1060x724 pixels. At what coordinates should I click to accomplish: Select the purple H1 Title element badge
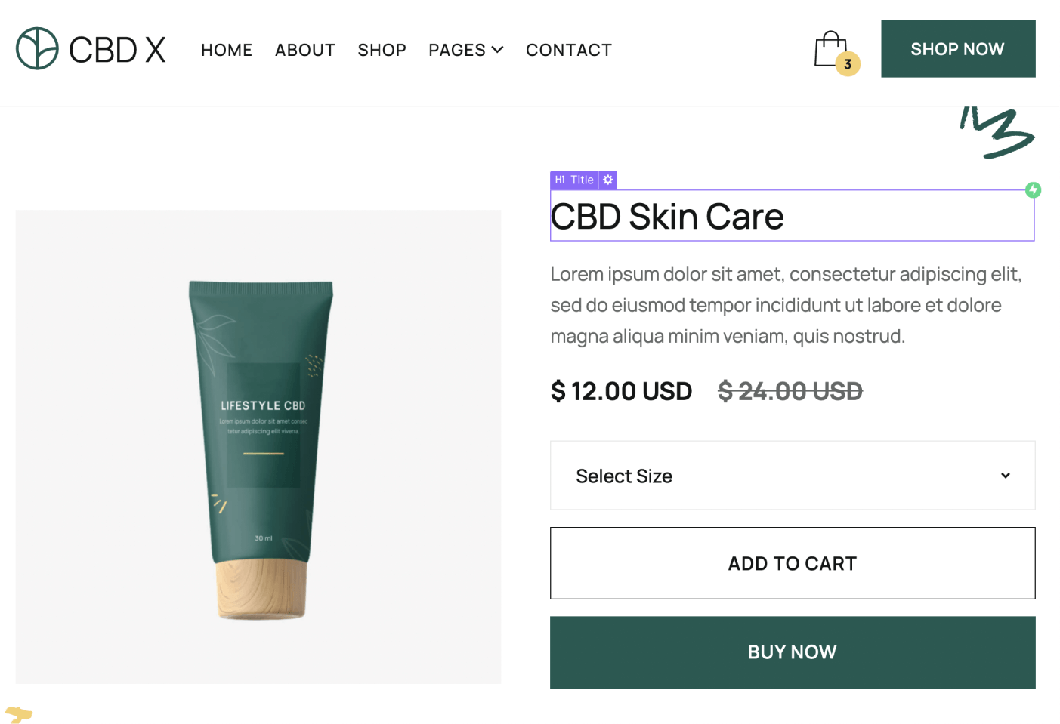(x=574, y=180)
